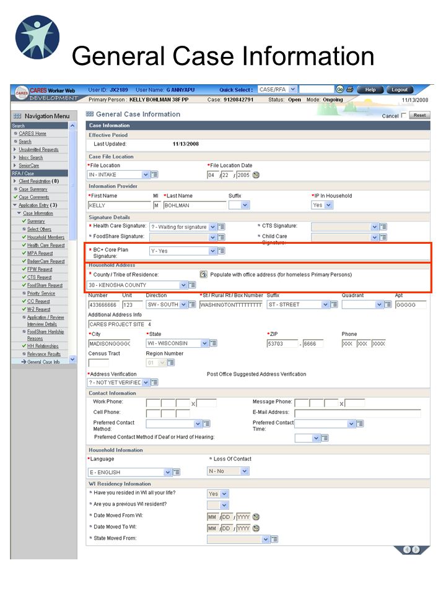Screen dimensions: 446x594
Task: Open Deaf or Hard of Hearing reference icon
Action: coord(325,438)
